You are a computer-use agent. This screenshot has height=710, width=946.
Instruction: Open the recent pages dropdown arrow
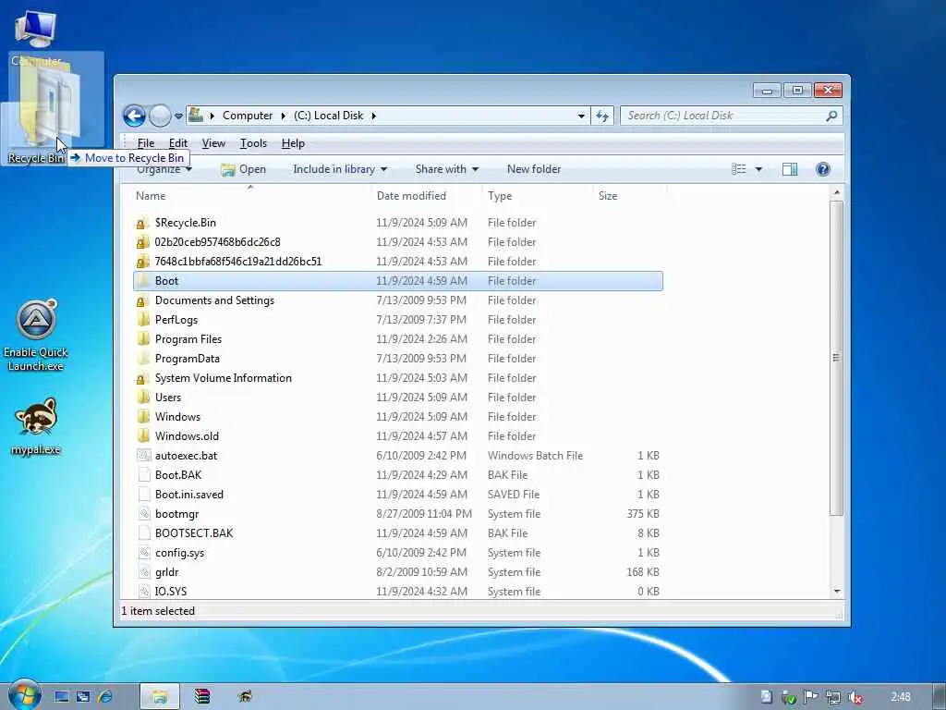click(x=178, y=116)
